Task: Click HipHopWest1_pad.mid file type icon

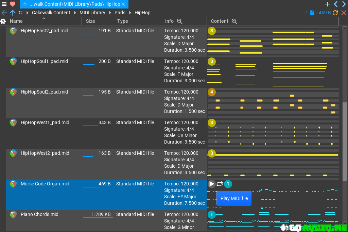Action: (x=13, y=123)
